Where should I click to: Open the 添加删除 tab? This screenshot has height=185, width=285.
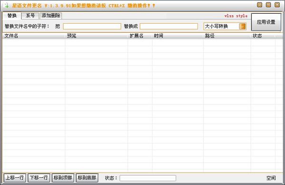point(51,16)
